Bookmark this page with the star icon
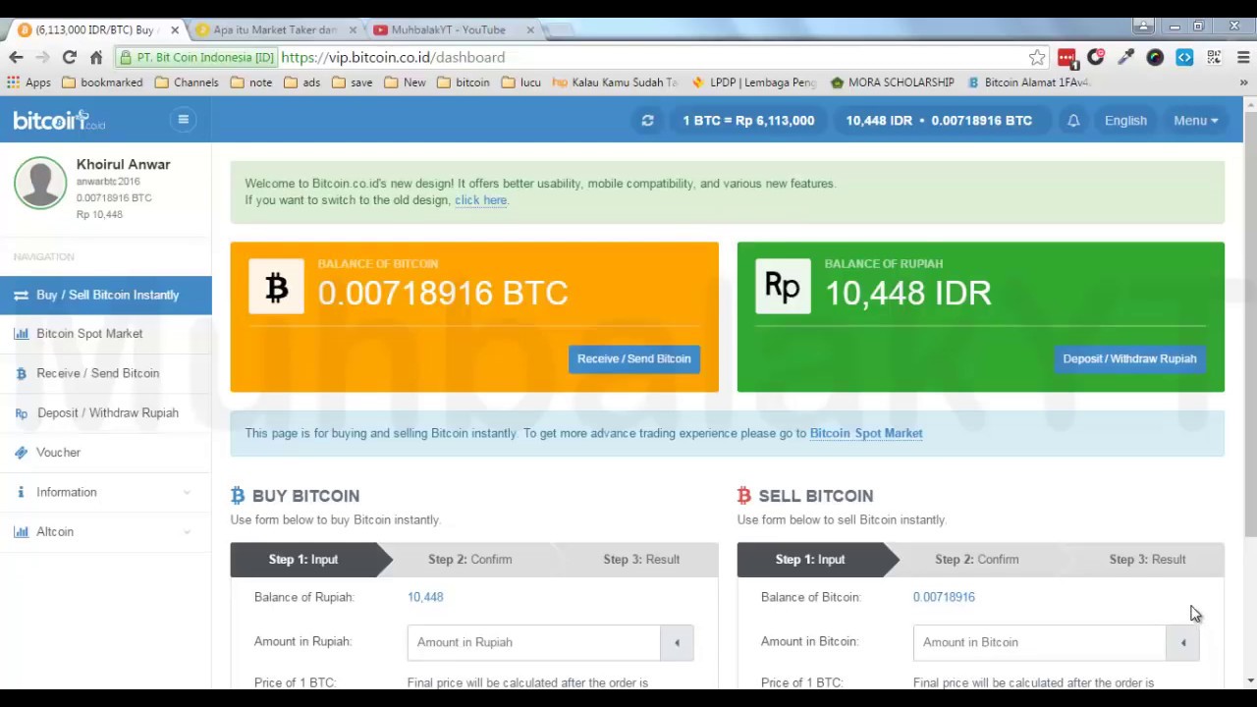Viewport: 1257px width, 707px height. (1037, 58)
